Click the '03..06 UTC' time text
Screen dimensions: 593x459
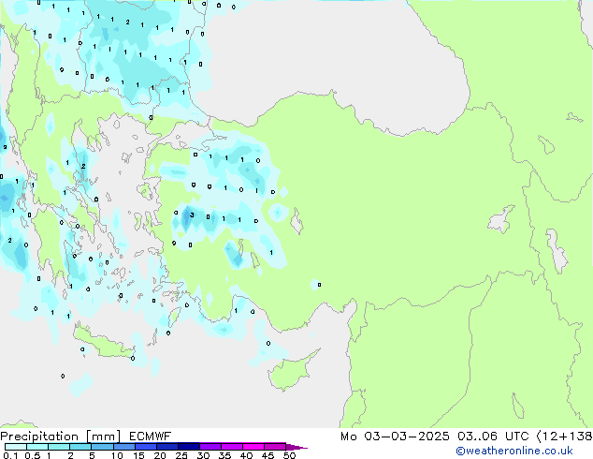[x=493, y=437]
